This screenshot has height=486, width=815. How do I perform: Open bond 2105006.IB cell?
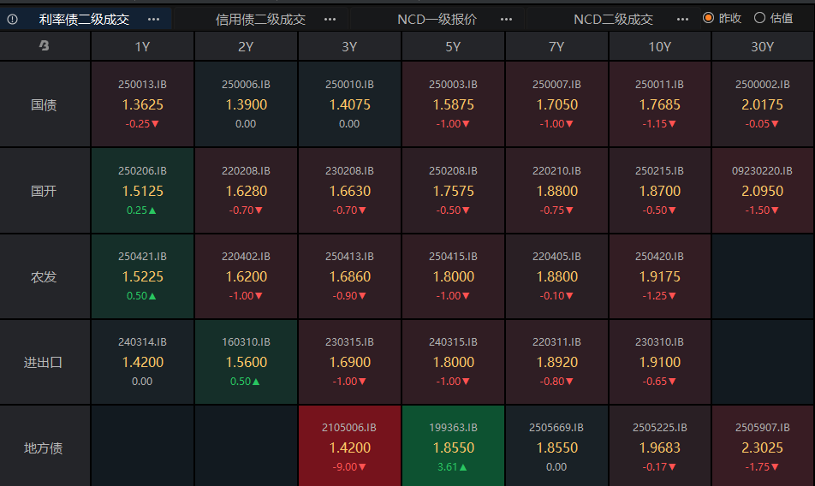349,446
